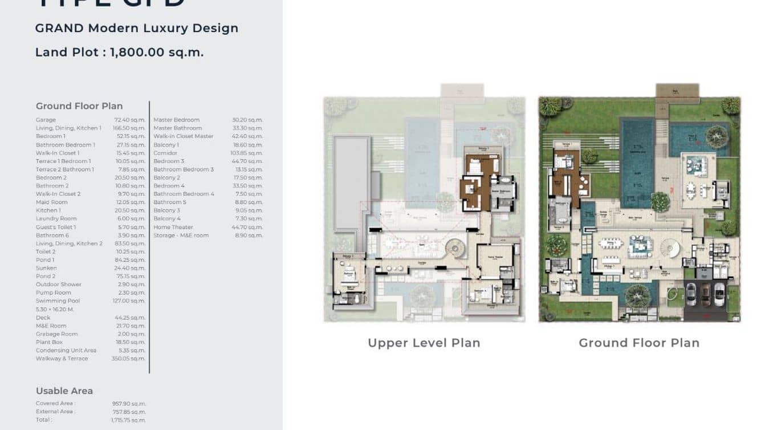The image size is (765, 430).
Task: Click the 'Usable Area' heading
Action: (x=64, y=391)
